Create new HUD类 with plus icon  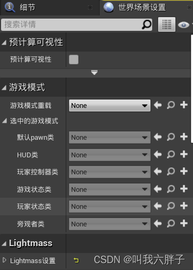[184, 154]
